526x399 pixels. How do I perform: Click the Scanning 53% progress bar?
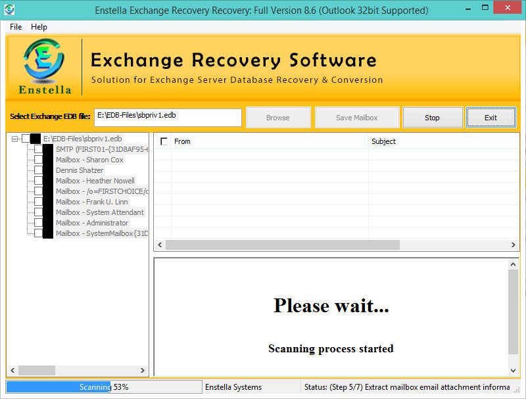pos(104,387)
